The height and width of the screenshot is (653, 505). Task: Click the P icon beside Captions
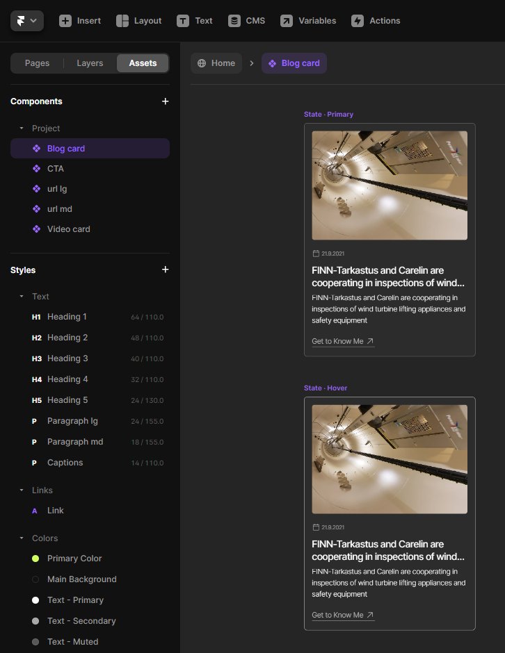pyautogui.click(x=34, y=463)
